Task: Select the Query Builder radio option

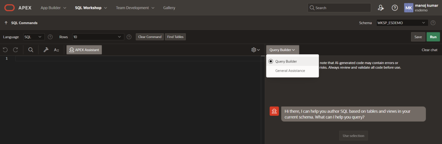Action: (271, 61)
